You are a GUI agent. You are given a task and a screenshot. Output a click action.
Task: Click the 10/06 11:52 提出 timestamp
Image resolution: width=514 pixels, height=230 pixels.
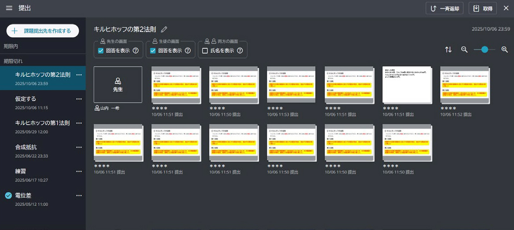click(x=456, y=115)
